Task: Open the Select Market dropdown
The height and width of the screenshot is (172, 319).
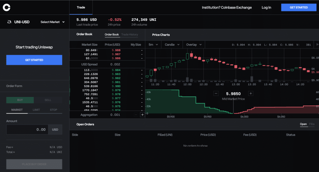Action: [52, 22]
